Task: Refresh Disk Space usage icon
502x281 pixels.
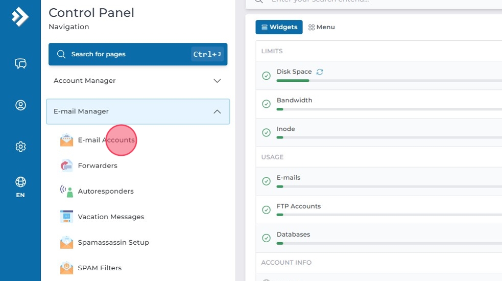Action: pyautogui.click(x=320, y=72)
